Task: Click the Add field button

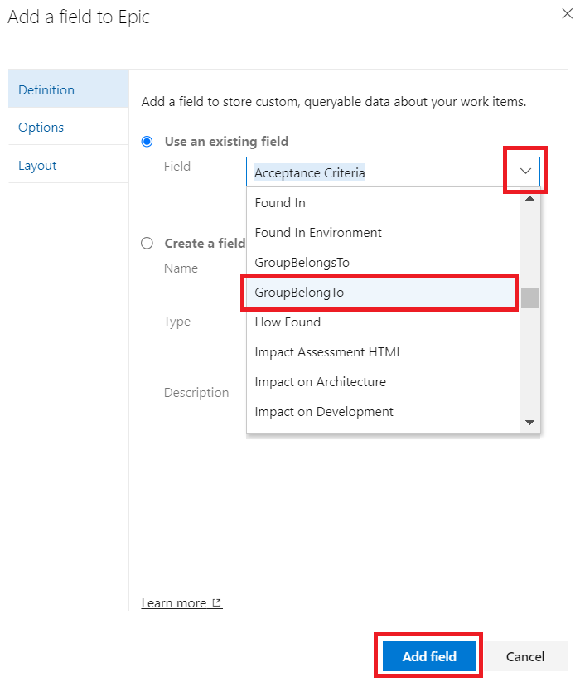Action: [429, 656]
